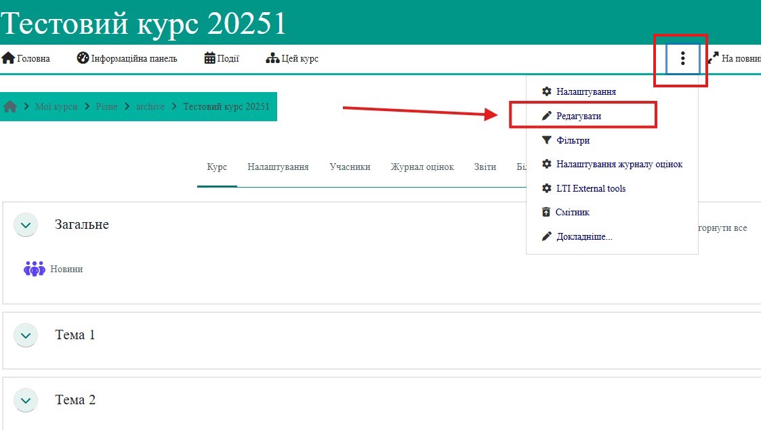Go to the Звіти tab

point(485,167)
